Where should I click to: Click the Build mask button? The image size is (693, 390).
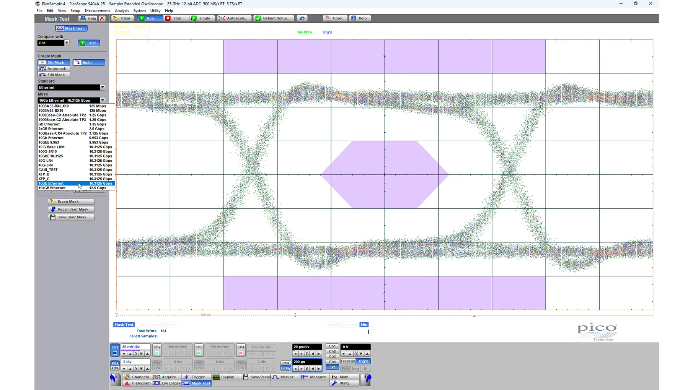pyautogui.click(x=89, y=62)
